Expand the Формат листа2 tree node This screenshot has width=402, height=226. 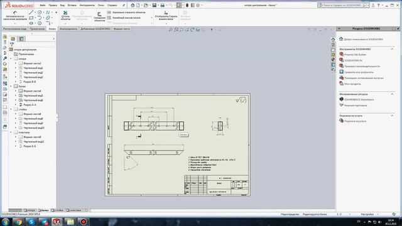click(x=15, y=63)
